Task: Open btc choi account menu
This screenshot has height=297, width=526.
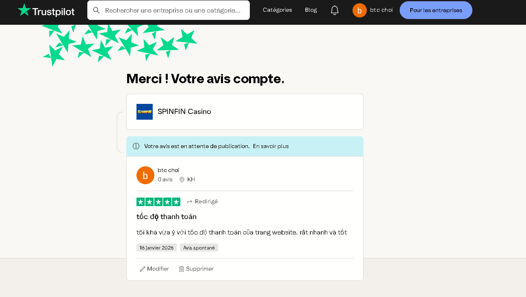Action: (381, 10)
